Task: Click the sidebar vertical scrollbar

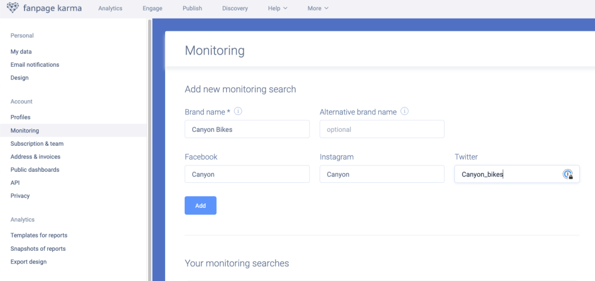Action: click(150, 145)
